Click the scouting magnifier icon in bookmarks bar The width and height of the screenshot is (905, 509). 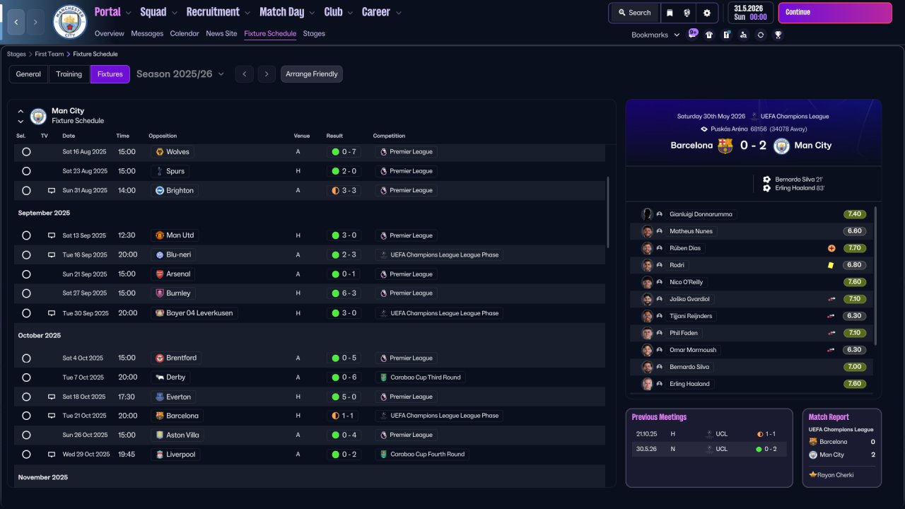click(x=743, y=35)
